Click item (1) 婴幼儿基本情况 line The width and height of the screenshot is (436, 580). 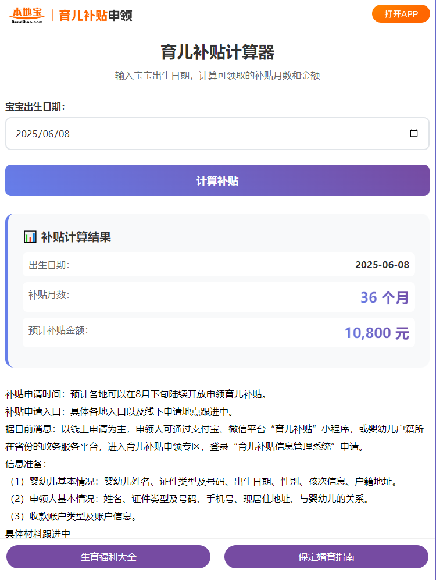coord(204,481)
